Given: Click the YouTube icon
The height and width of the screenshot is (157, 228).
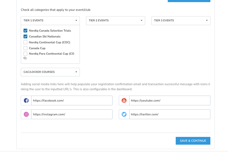Looking at the screenshot, I should click(124, 100).
